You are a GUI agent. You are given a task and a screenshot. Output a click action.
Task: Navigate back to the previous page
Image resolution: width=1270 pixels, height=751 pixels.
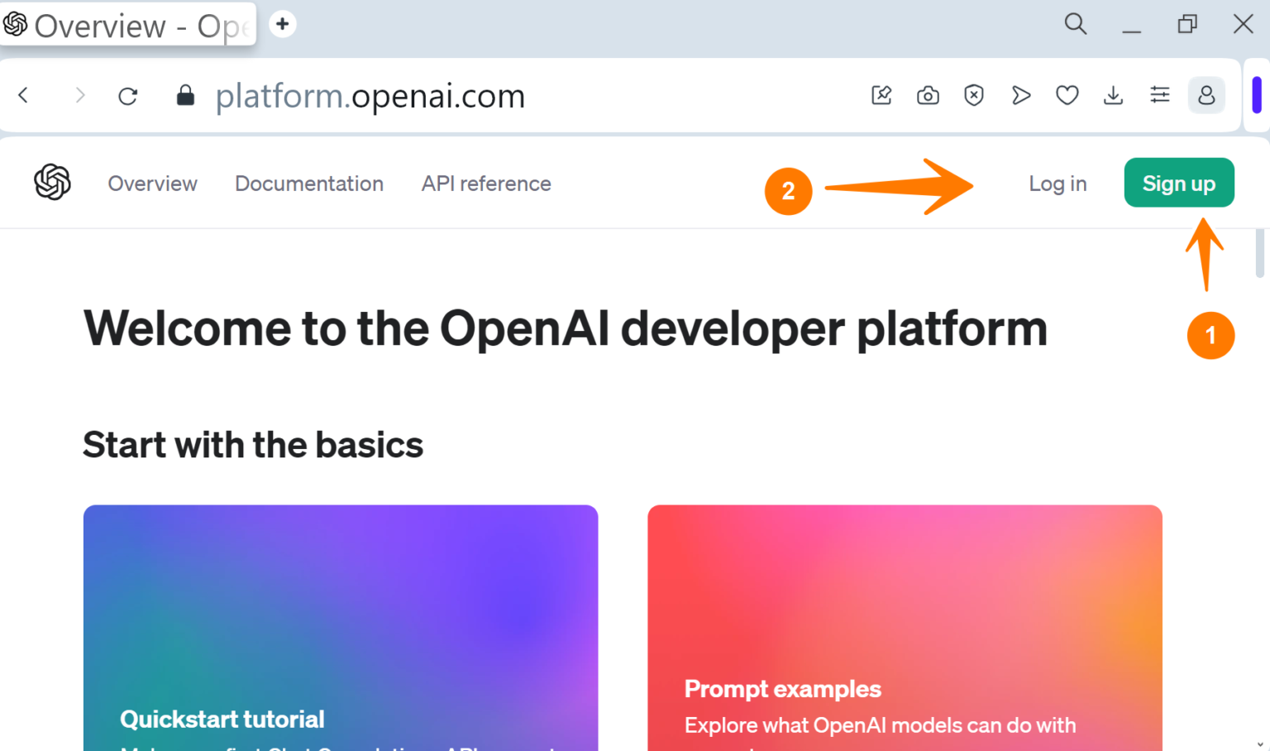23,95
